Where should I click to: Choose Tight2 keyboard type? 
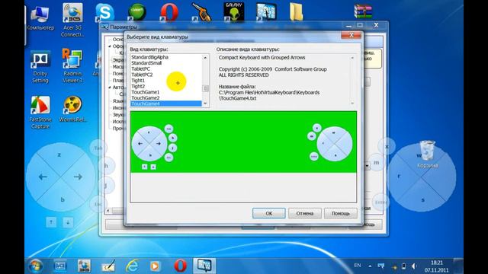click(166, 86)
